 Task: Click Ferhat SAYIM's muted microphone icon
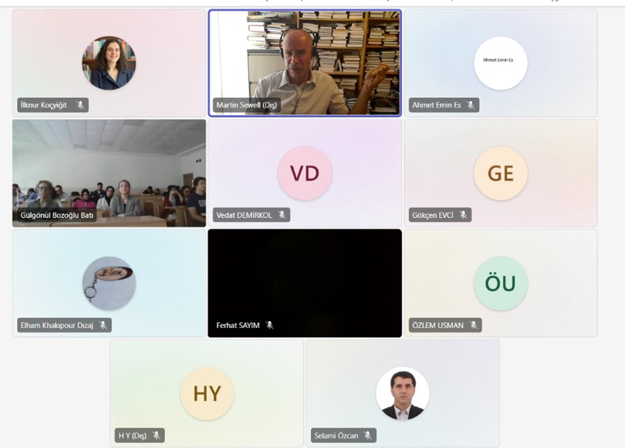[x=270, y=325]
